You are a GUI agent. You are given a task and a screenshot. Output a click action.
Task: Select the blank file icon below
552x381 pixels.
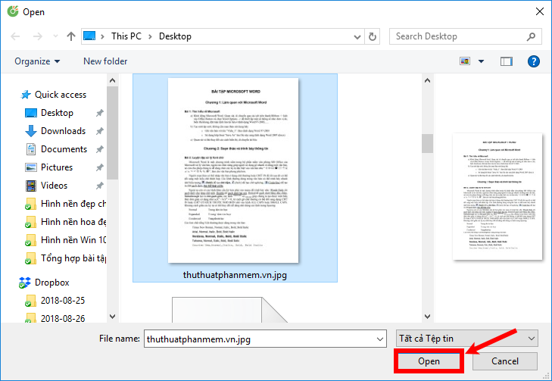(x=230, y=310)
